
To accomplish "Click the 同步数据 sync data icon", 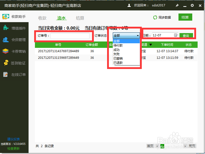I will coord(155,18).
